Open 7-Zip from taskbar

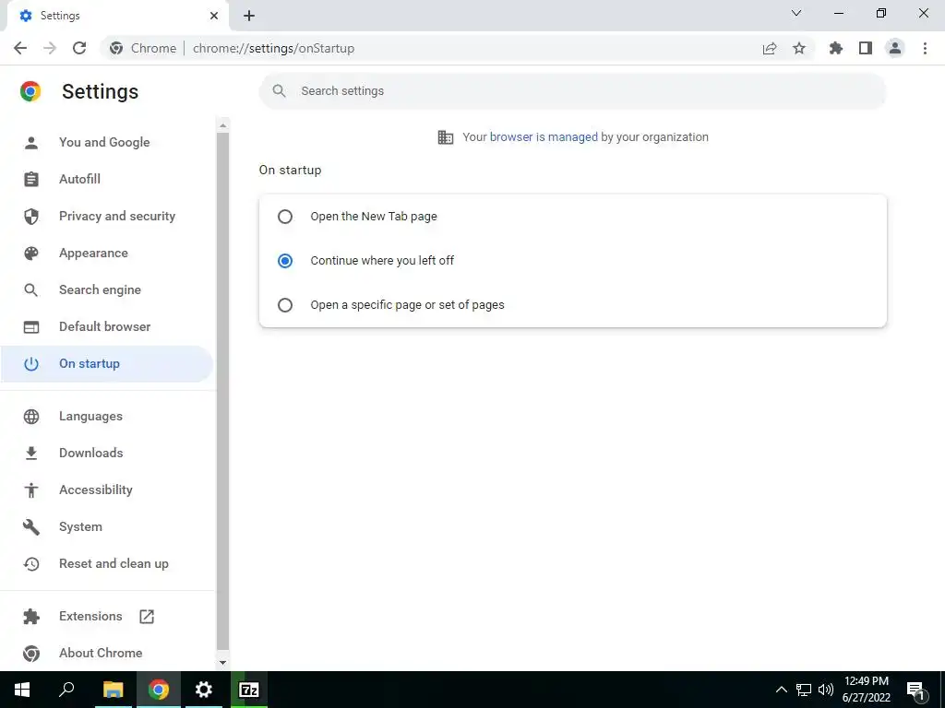click(249, 690)
